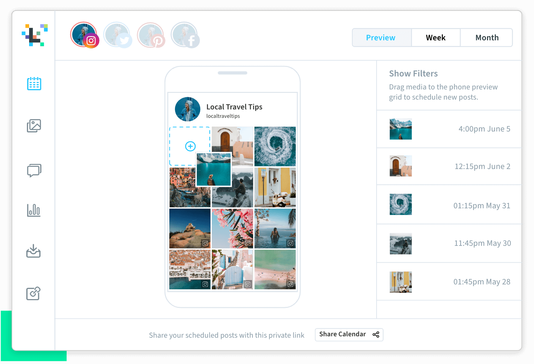Select the misty islands thumbnail in the list

(401, 244)
